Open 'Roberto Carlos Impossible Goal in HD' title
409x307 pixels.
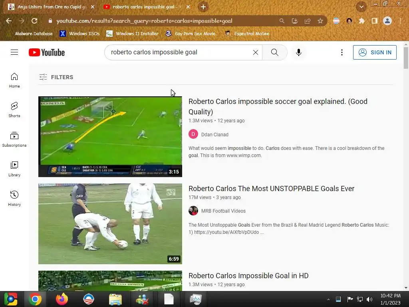[x=248, y=276]
